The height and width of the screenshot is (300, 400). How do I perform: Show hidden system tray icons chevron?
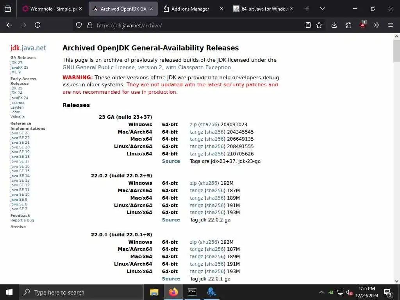(x=321, y=292)
